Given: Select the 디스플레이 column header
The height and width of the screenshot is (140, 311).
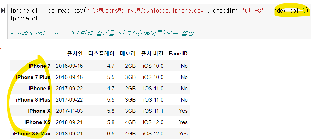Looking at the screenshot, I should (101, 54).
